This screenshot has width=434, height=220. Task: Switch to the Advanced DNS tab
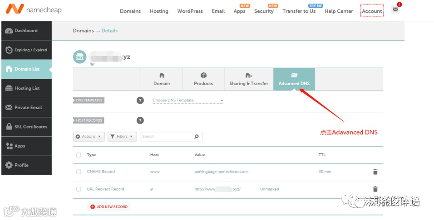point(294,79)
